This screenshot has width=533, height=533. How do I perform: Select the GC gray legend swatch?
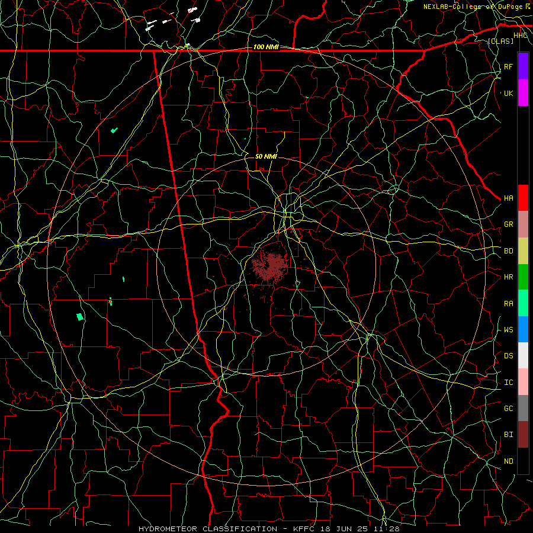point(523,408)
